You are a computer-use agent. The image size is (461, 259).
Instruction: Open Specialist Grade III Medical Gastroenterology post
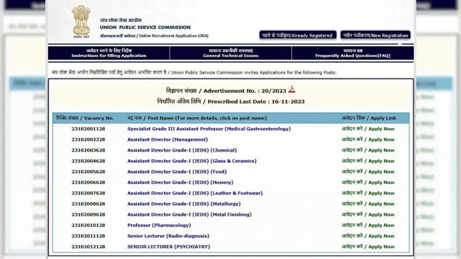coord(209,129)
